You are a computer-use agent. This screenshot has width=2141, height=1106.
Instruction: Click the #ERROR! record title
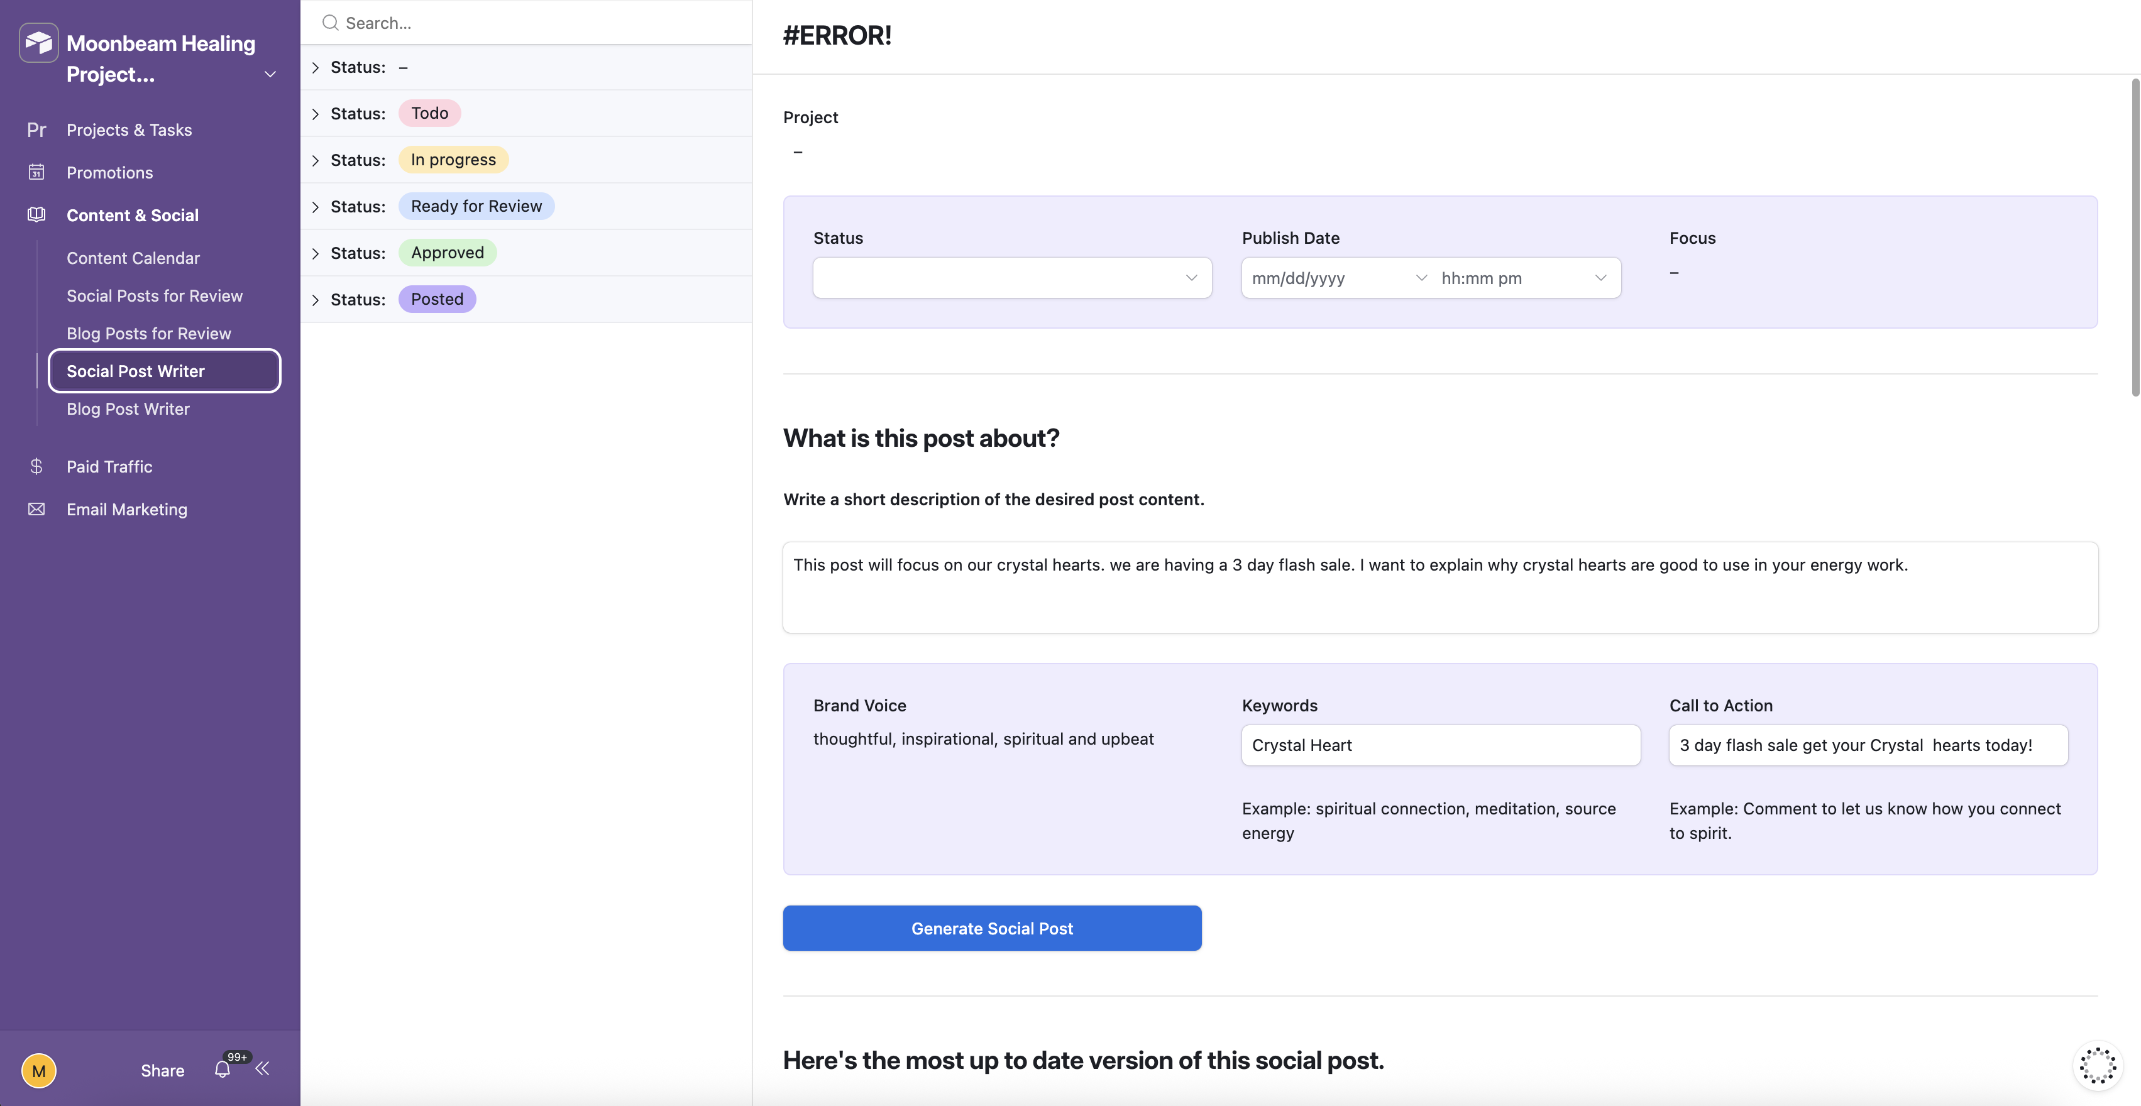click(837, 35)
